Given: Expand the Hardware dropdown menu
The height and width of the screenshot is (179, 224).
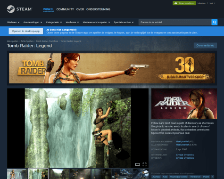Looking at the screenshot, I should click(x=72, y=22).
